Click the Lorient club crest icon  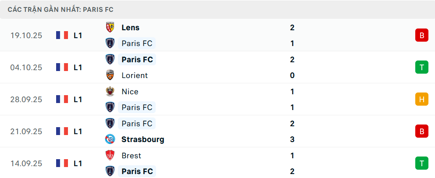(x=110, y=75)
